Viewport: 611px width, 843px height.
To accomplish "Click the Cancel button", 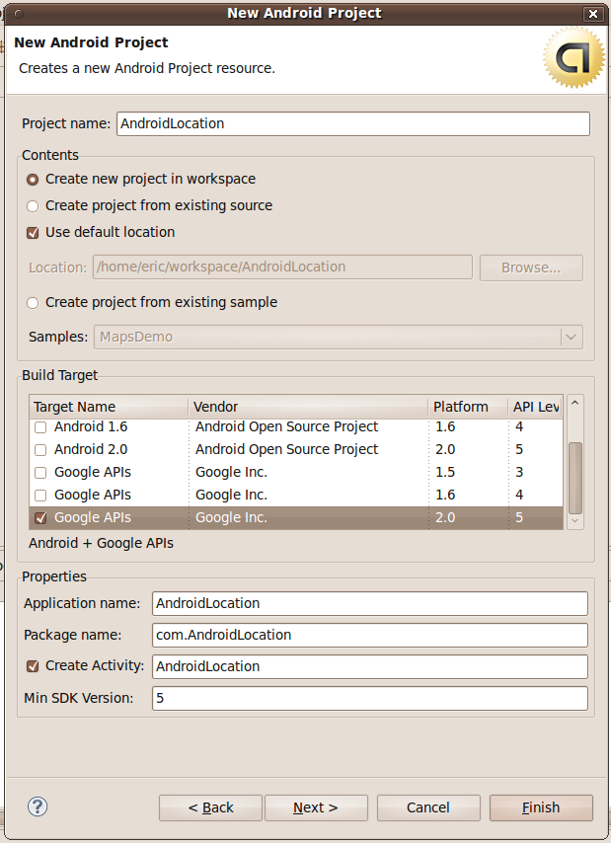I will pyautogui.click(x=428, y=807).
